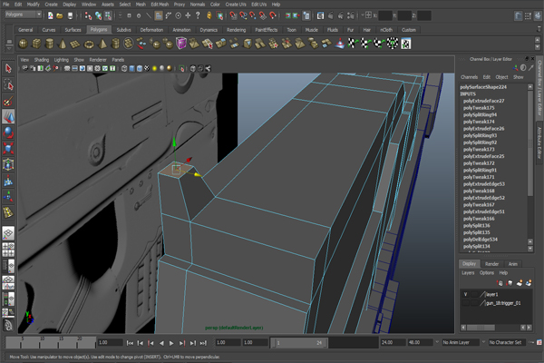Toggle visibility V box for layer1
The image size is (544, 363).
[x=466, y=294]
